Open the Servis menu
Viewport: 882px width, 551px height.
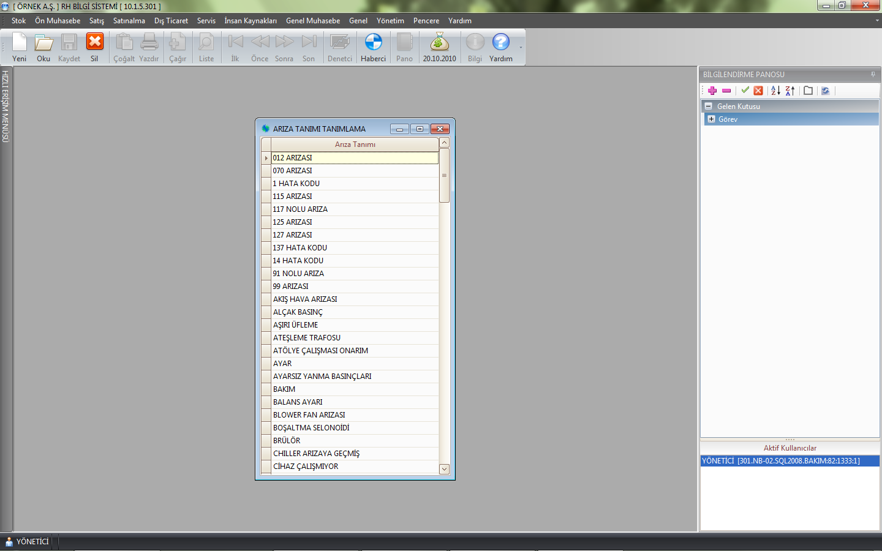coord(206,21)
